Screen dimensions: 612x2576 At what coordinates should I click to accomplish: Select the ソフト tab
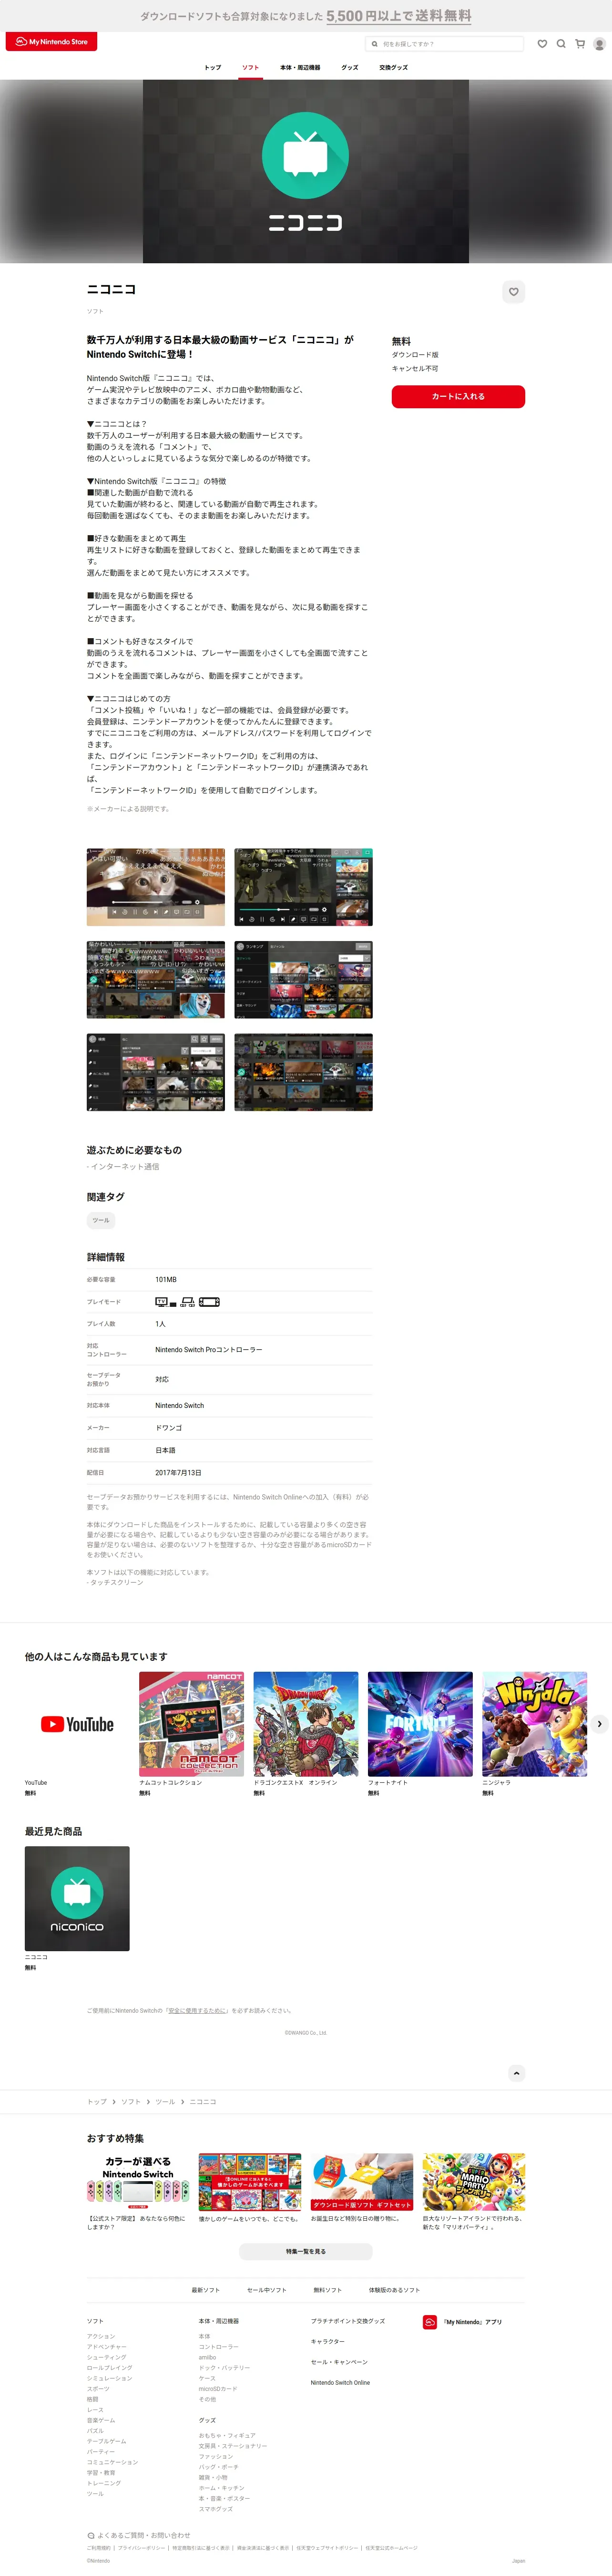tap(250, 68)
